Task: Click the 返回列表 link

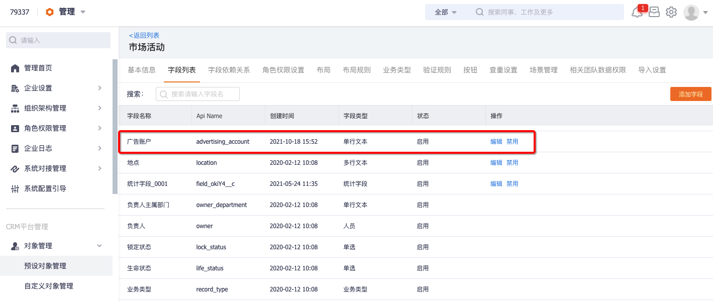Action: pyautogui.click(x=144, y=35)
